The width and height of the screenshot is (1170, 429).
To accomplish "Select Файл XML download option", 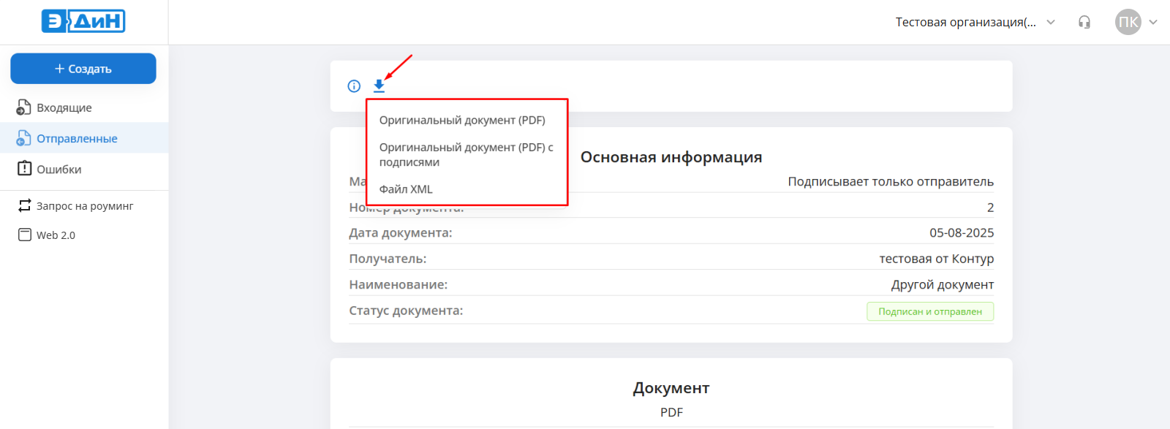I will coord(406,189).
